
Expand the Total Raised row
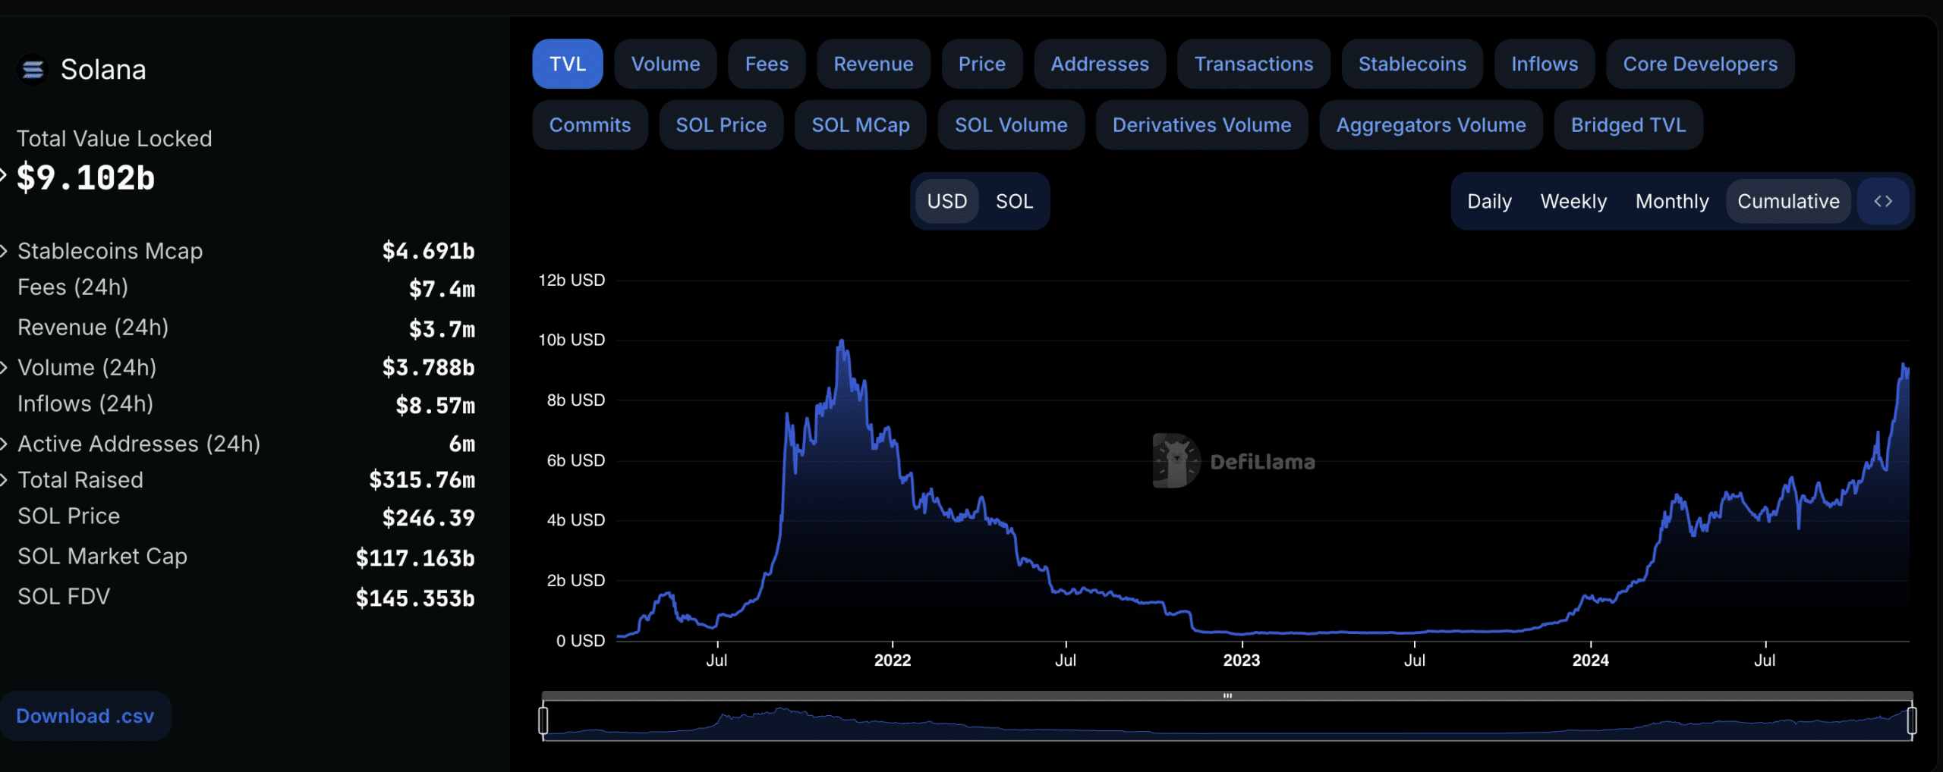pos(4,480)
